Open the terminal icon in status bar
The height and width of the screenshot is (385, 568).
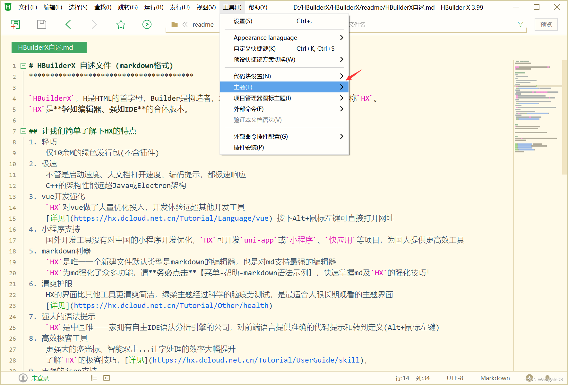107,378
